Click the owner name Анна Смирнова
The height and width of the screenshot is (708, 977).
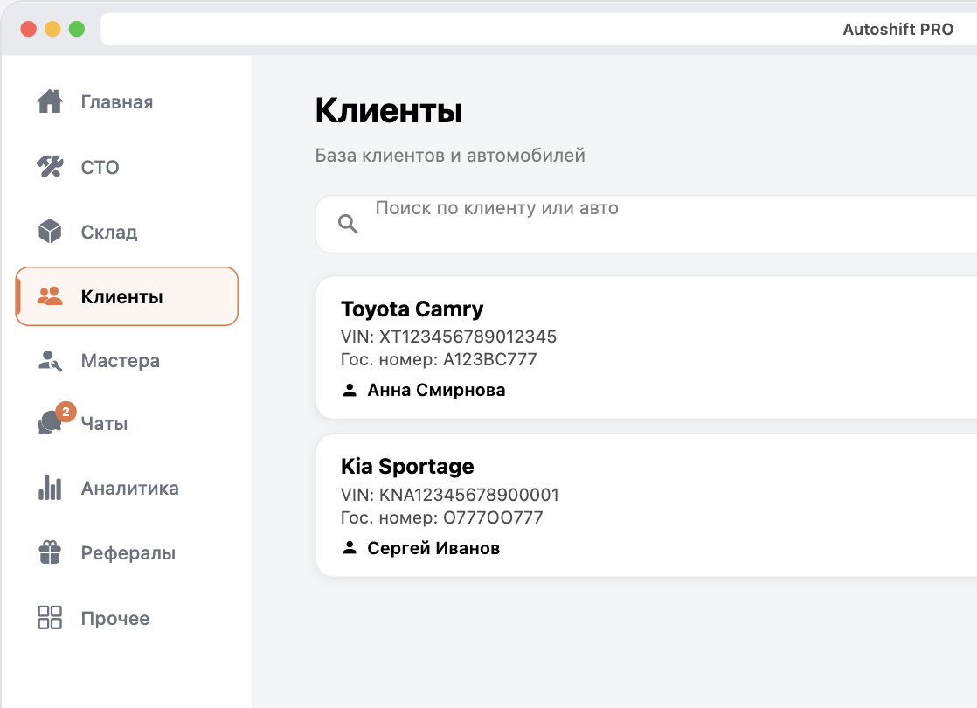click(x=436, y=390)
